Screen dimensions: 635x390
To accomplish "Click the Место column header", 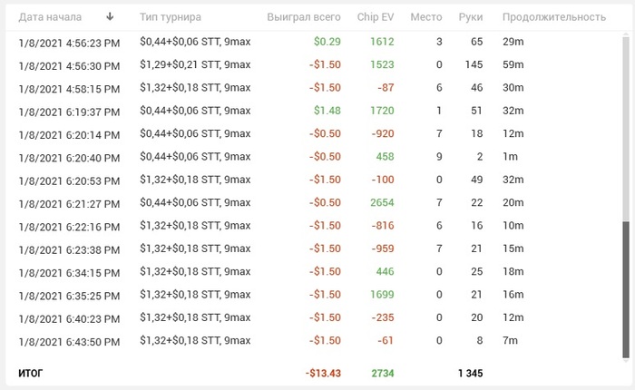I will [x=426, y=16].
